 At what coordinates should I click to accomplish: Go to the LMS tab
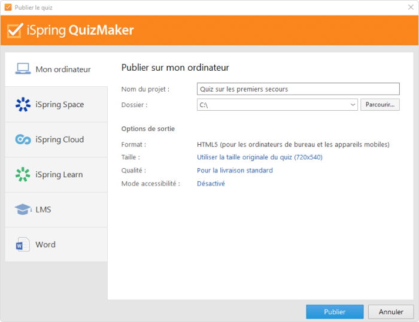pyautogui.click(x=56, y=209)
